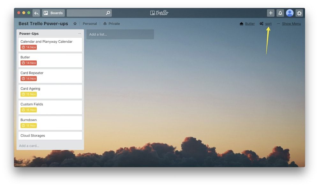The width and height of the screenshot is (319, 187).
Task: Open the Custom Fields card
Action: coord(50,107)
